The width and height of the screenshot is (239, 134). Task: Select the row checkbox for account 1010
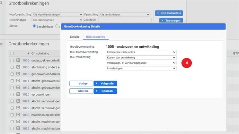point(12,74)
